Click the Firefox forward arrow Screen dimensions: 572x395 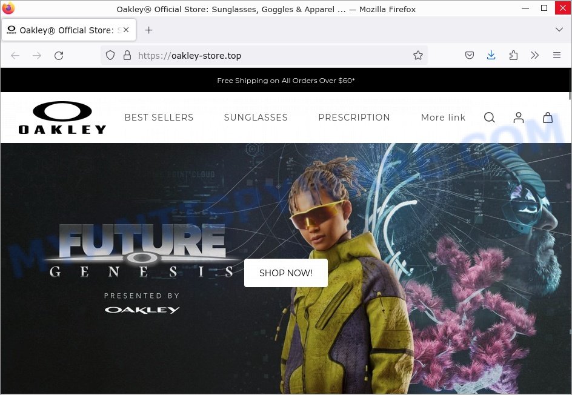click(37, 56)
